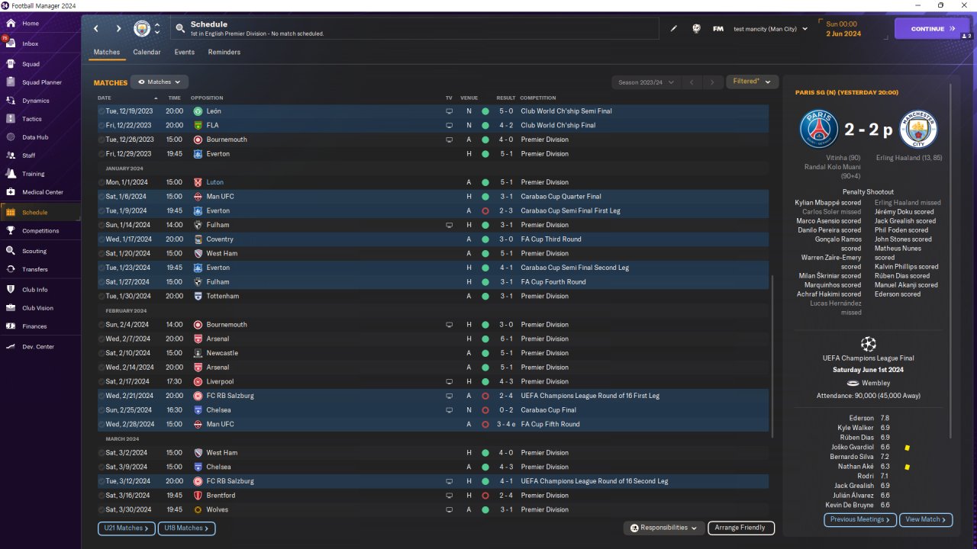977x549 pixels.
Task: Toggle the reminder check for Brentford 3/16/2024
Action: [102, 496]
